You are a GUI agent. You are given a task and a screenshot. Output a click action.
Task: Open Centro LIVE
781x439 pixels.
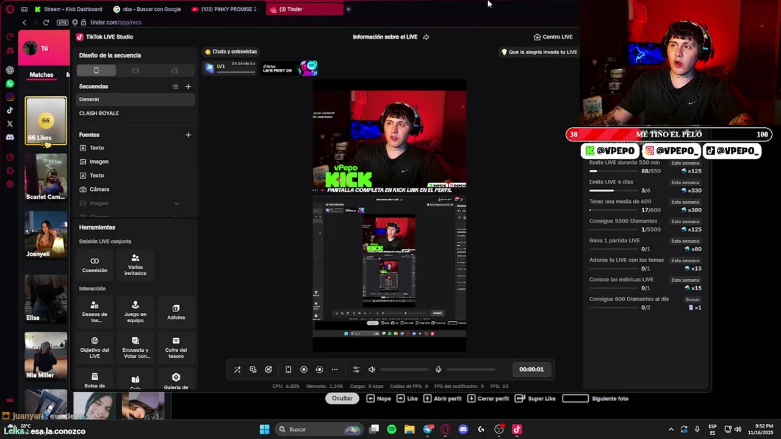click(x=553, y=37)
